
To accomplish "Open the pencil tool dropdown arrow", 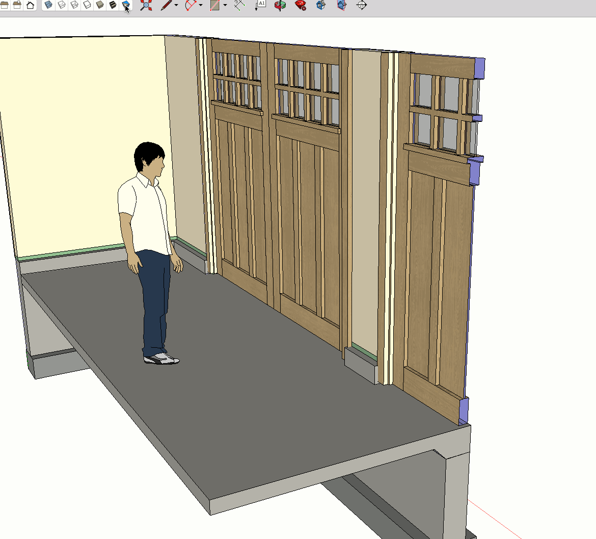I will click(x=176, y=6).
